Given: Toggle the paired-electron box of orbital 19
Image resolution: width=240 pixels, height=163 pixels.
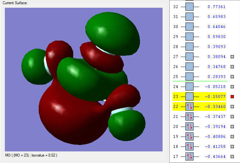Looking at the screenshot, I should coord(189,137).
